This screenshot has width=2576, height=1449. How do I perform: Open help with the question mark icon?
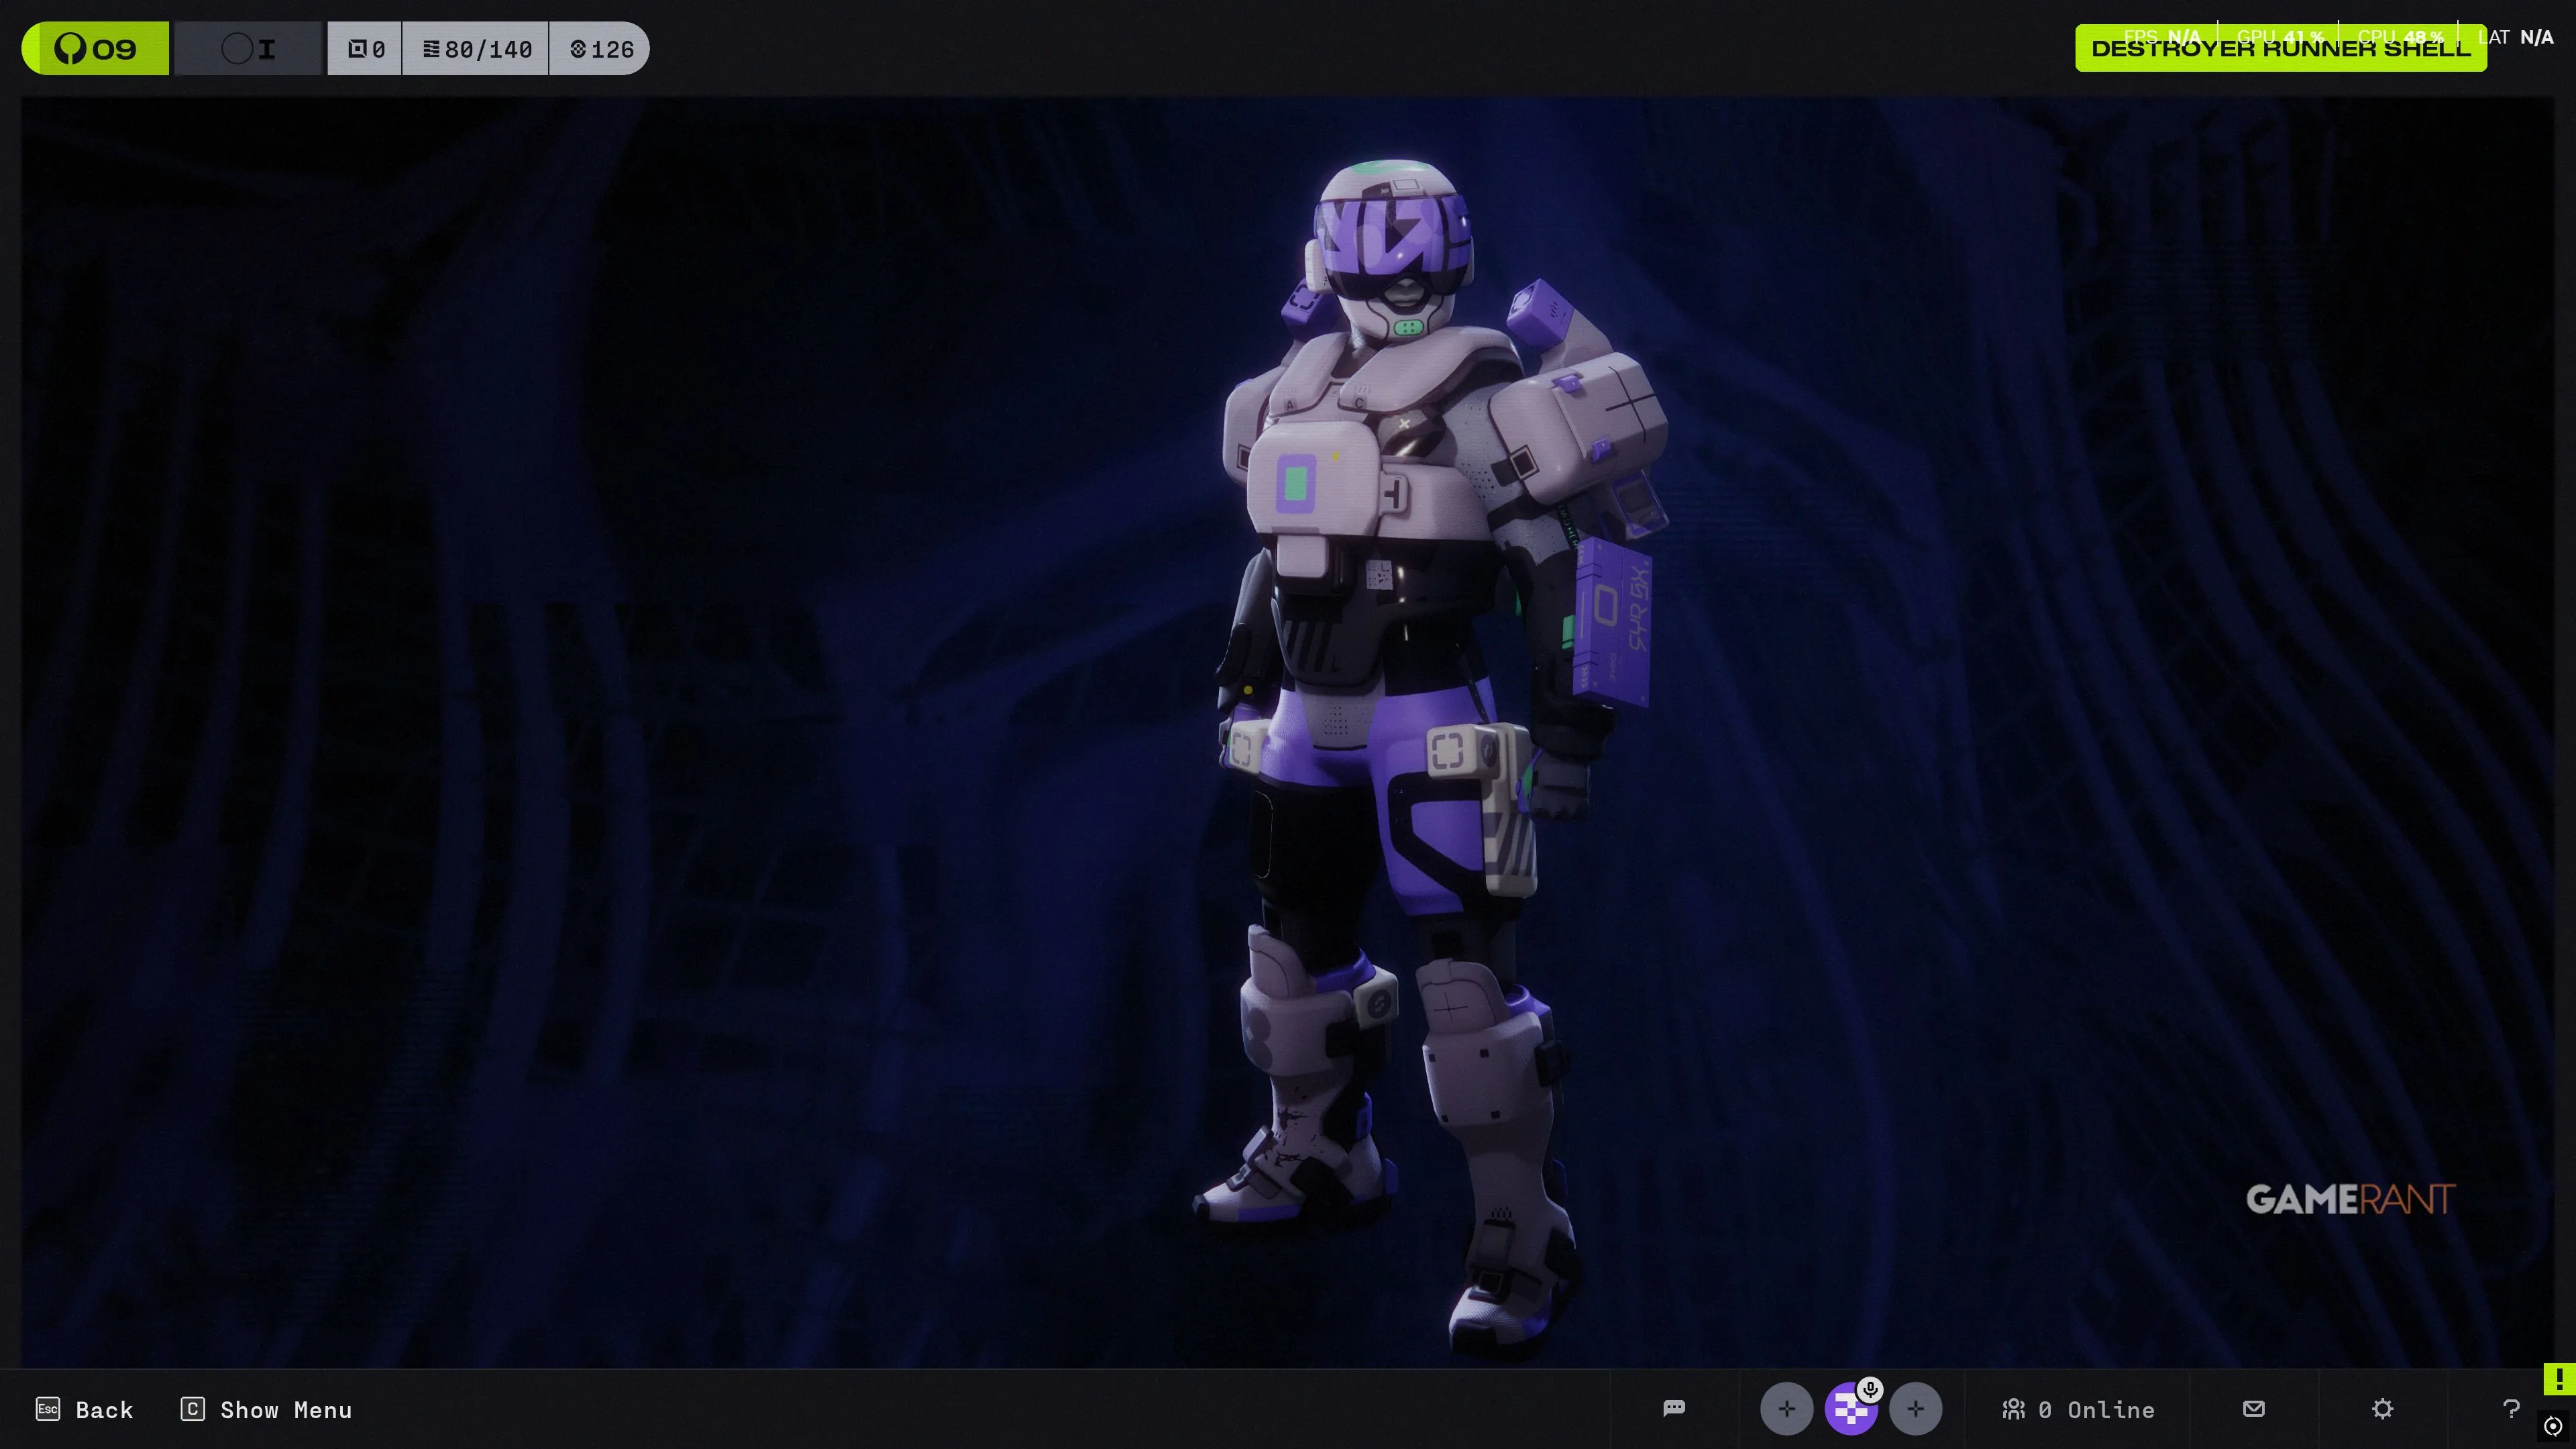tap(2511, 1408)
